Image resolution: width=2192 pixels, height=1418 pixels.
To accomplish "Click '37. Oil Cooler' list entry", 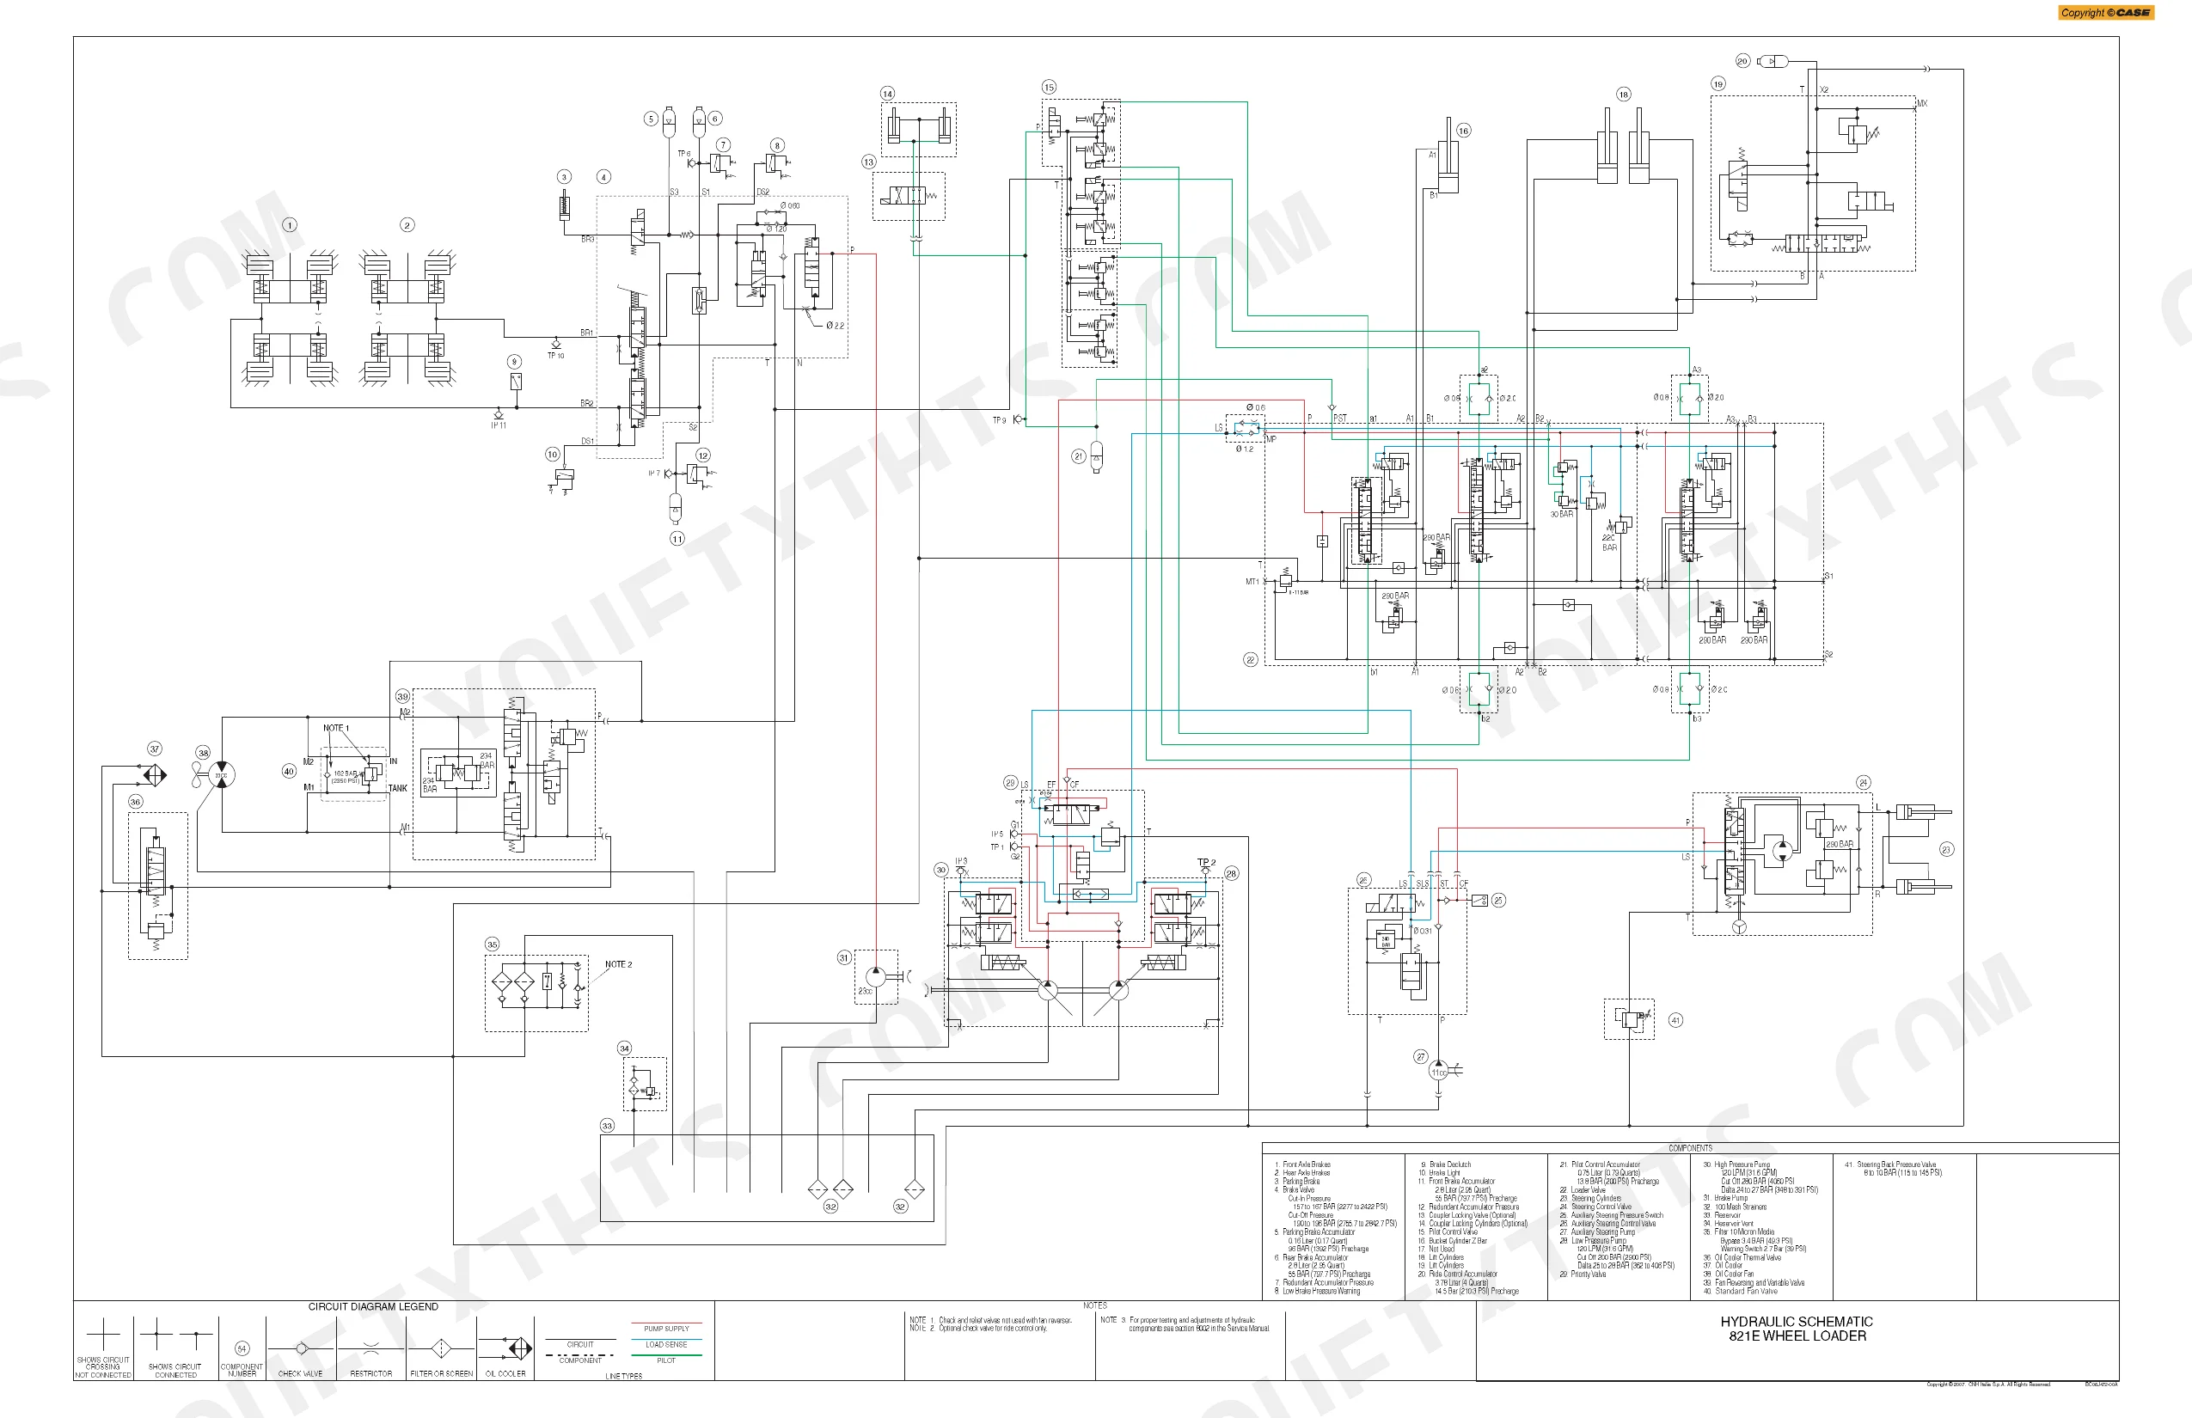I will [1723, 1265].
